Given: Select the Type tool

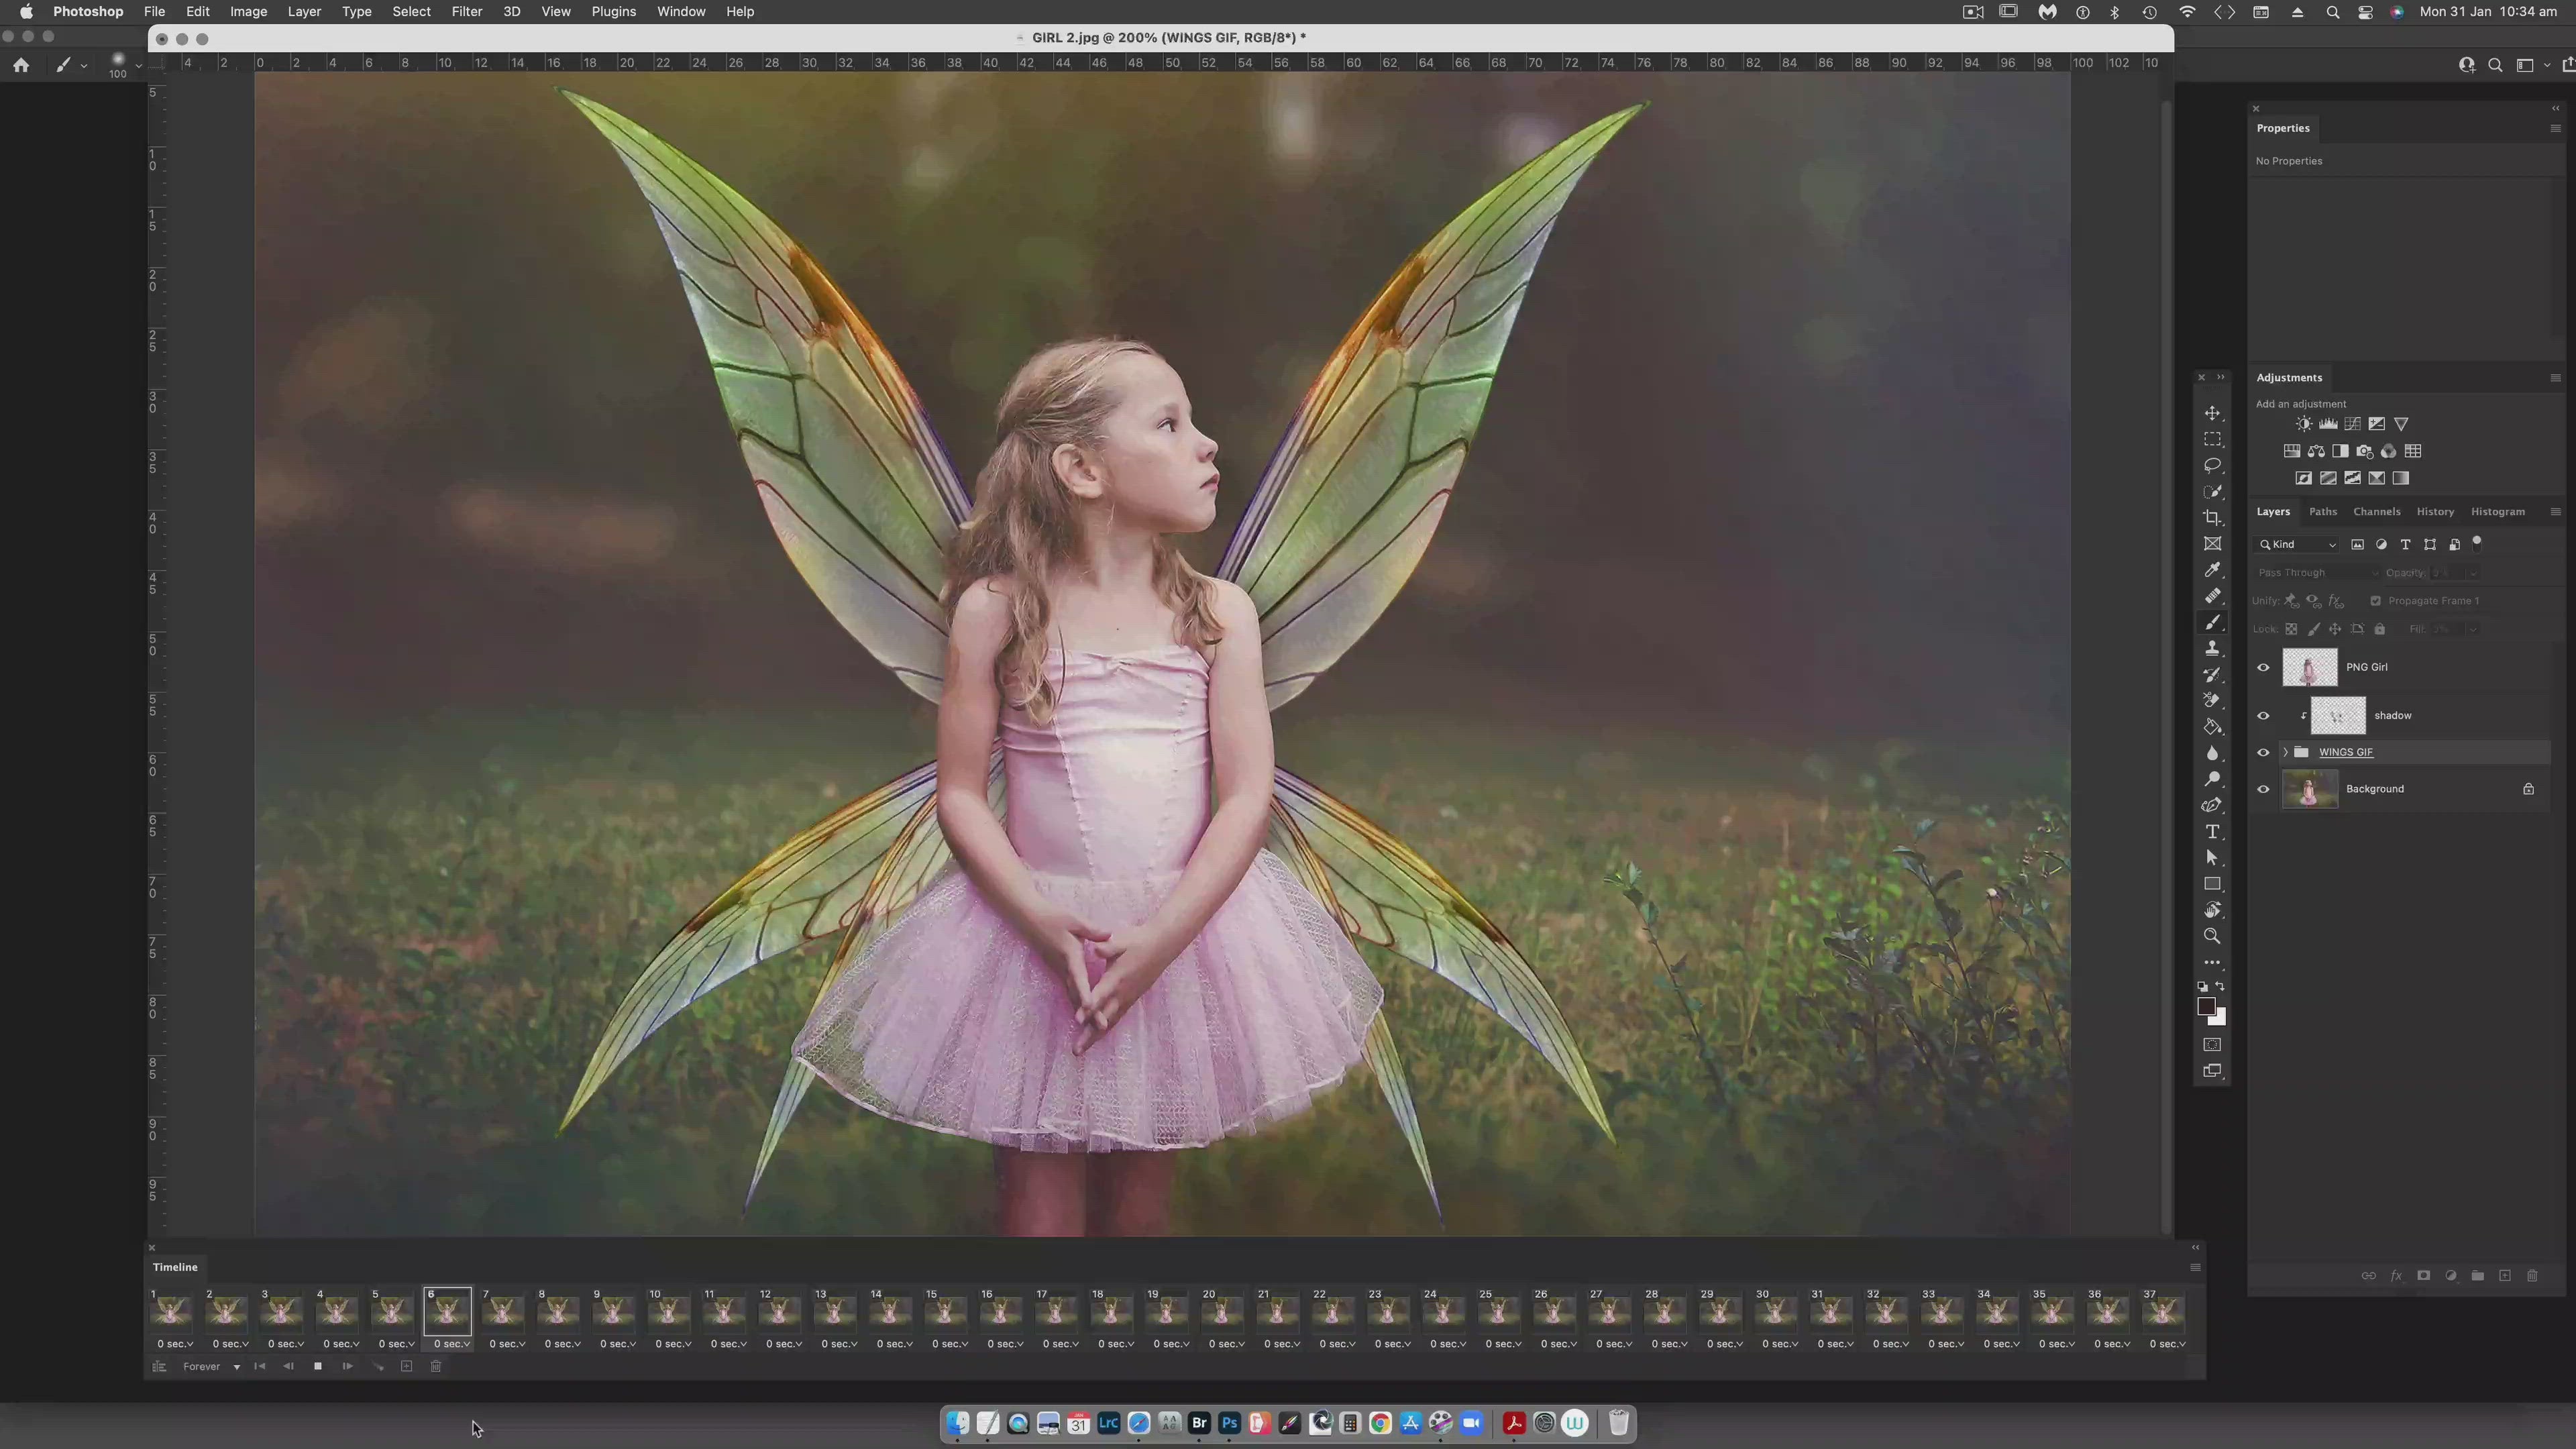Looking at the screenshot, I should [x=2212, y=832].
